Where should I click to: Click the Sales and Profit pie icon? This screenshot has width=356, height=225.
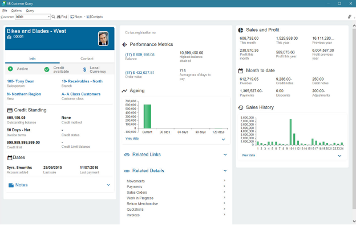[241, 30]
